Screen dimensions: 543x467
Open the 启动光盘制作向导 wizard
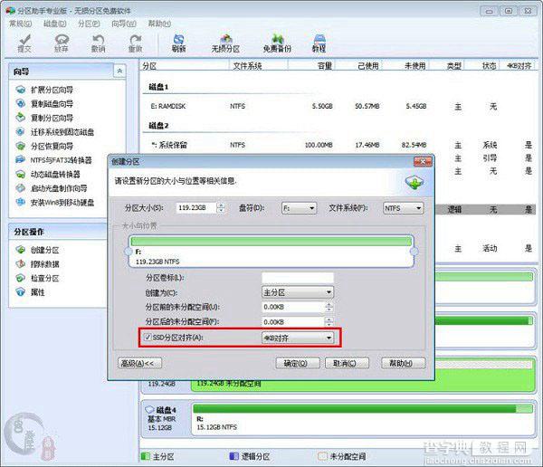(52, 188)
